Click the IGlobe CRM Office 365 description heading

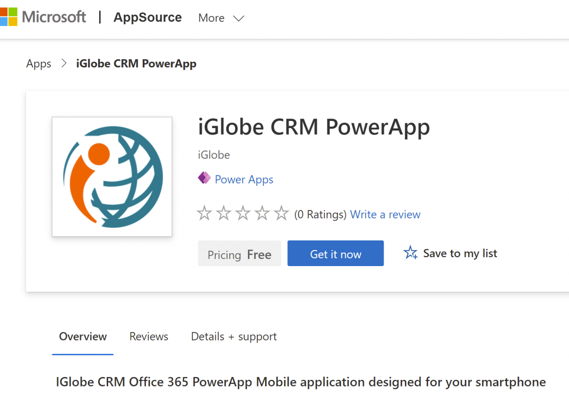point(301,382)
